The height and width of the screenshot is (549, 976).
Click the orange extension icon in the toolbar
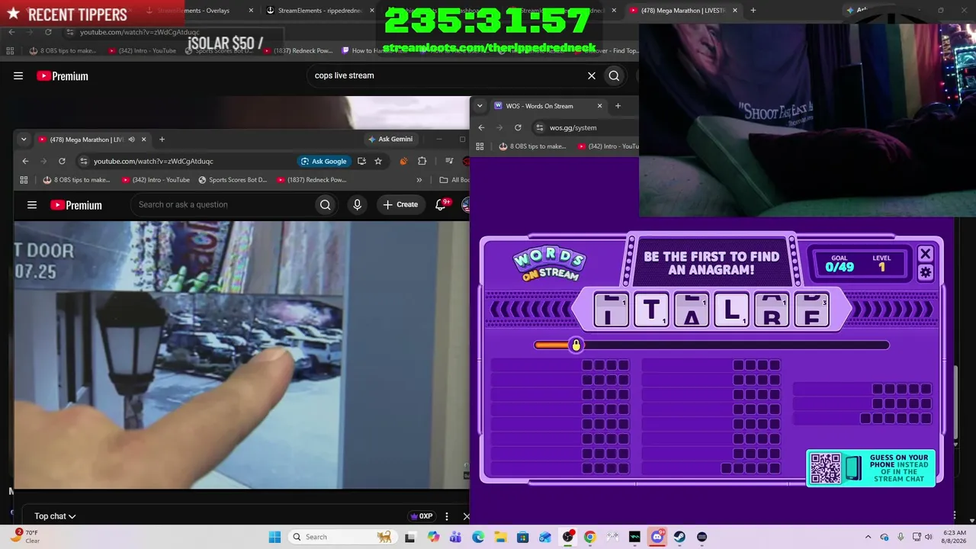403,161
